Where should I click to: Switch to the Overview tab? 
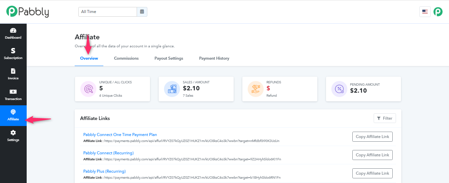click(89, 58)
